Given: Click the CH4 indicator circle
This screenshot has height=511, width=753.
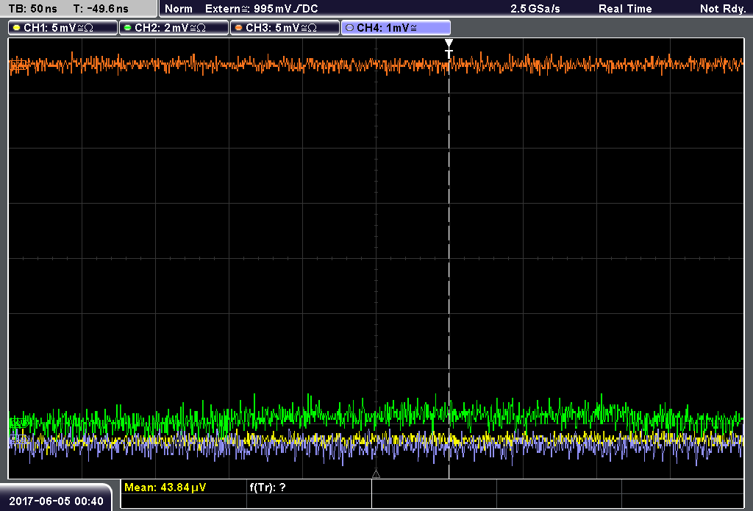Looking at the screenshot, I should [349, 28].
